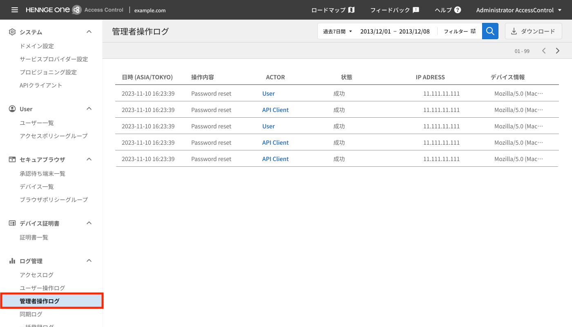Click the システム gear icon

pos(12,32)
